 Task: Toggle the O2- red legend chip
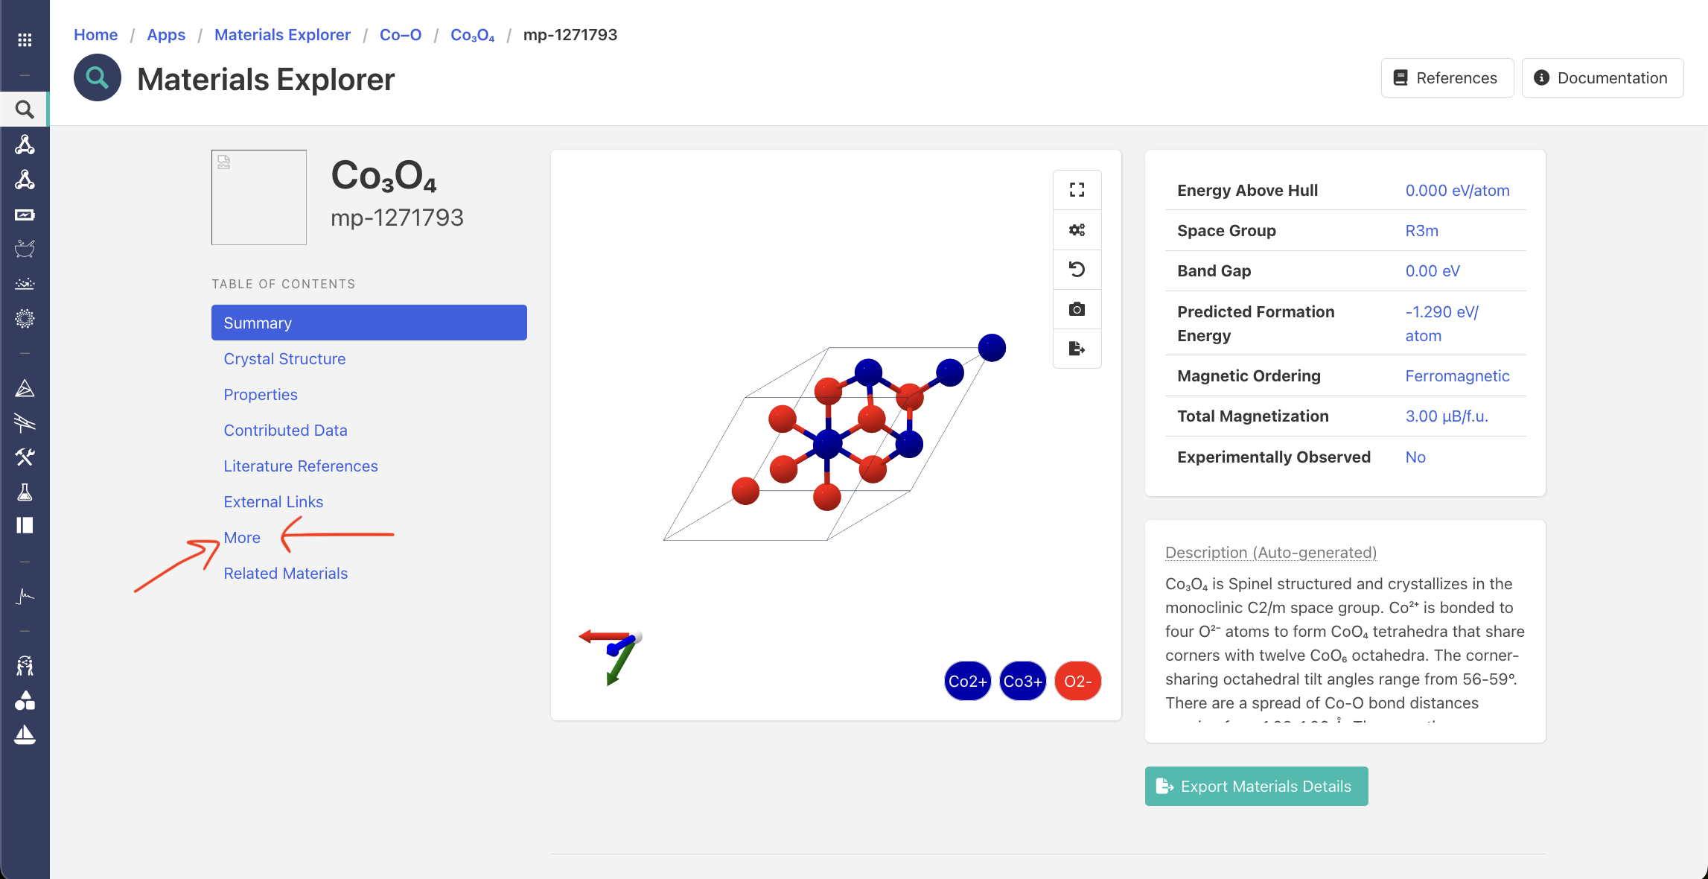pyautogui.click(x=1077, y=681)
